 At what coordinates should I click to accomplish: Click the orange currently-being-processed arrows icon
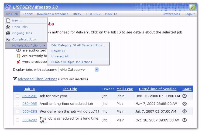point(19,56)
